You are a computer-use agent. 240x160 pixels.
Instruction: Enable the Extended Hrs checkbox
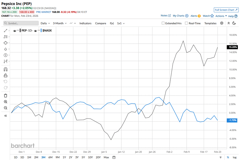[x=163, y=23]
